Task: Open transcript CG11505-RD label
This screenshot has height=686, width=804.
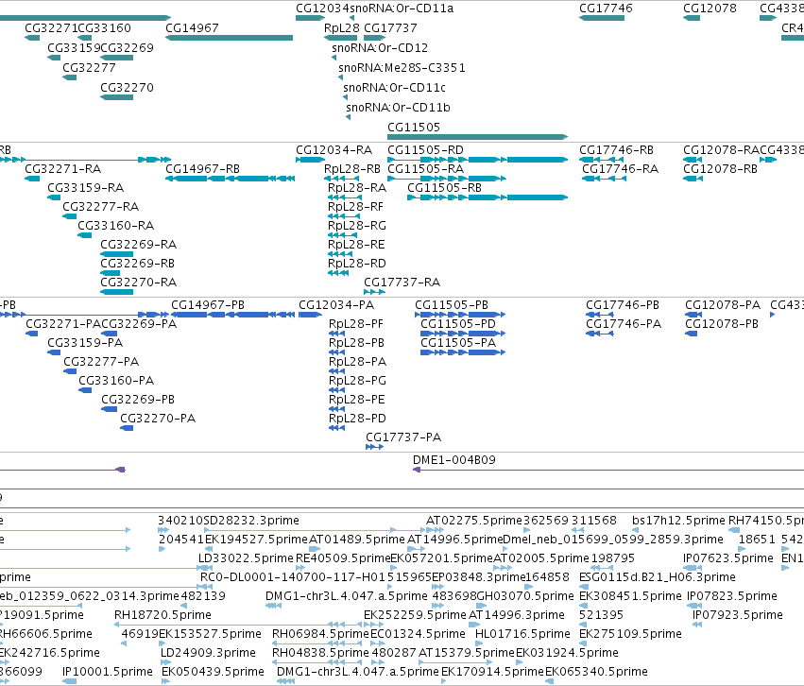Action: point(425,149)
